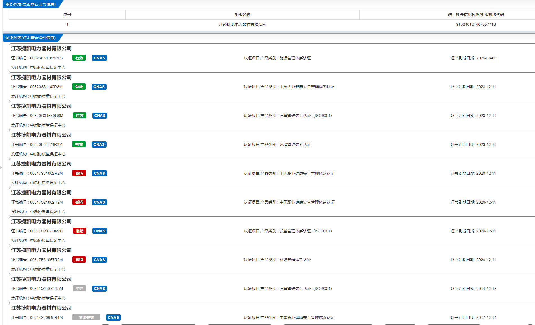Select certificate number 00611Q21382R5M text
The image size is (535, 325).
click(x=46, y=289)
